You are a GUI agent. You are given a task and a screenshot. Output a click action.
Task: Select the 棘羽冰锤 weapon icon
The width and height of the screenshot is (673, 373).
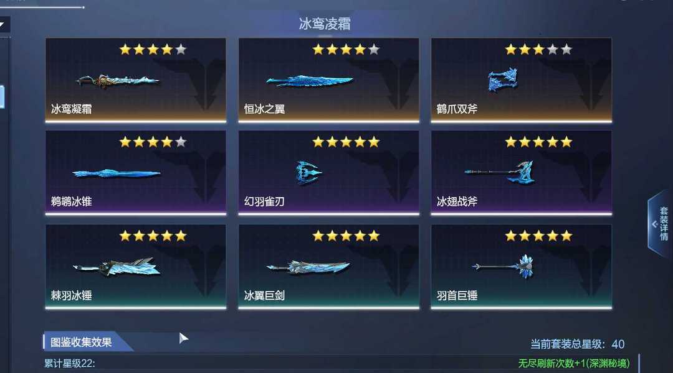(x=117, y=267)
